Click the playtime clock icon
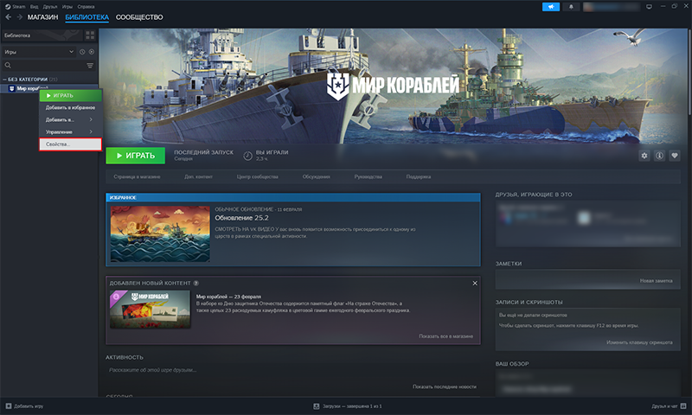Screen dimensions: 692x415 tap(248, 156)
